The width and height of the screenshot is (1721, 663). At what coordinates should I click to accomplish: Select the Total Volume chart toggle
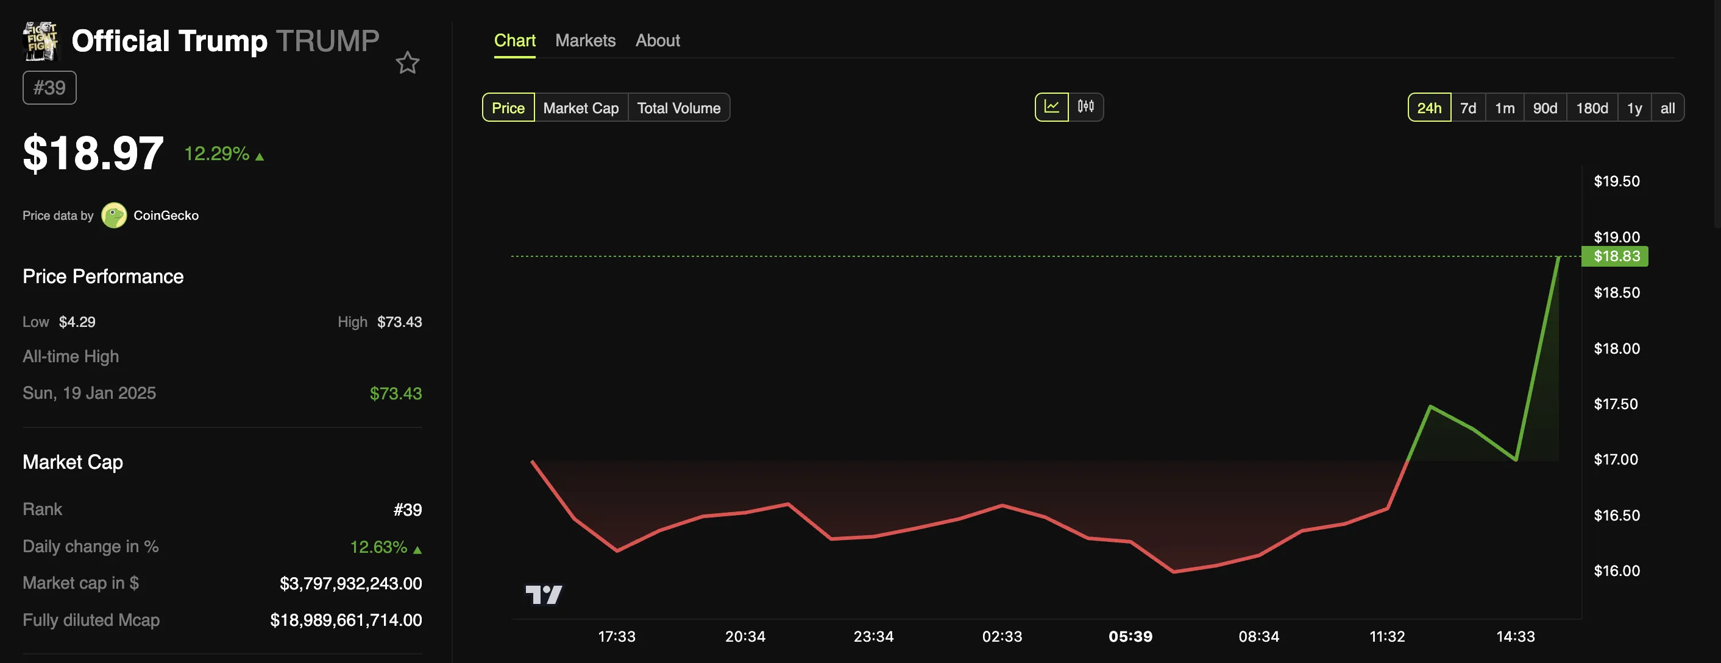[x=678, y=108]
